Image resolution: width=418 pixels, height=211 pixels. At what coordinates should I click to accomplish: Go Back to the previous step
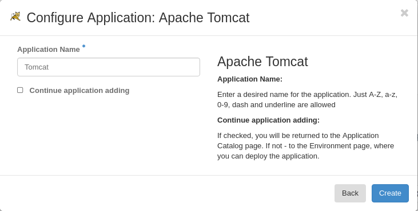tap(350, 193)
